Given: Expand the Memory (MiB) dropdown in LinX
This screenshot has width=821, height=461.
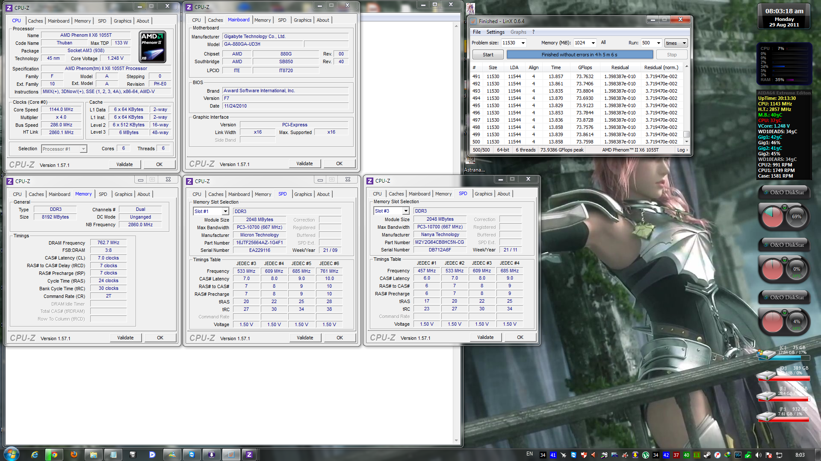Looking at the screenshot, I should point(593,43).
